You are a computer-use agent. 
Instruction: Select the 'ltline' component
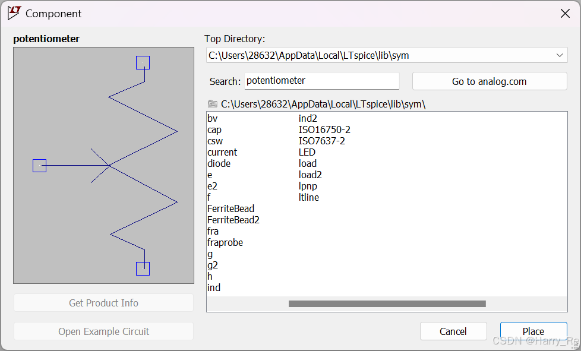[309, 197]
